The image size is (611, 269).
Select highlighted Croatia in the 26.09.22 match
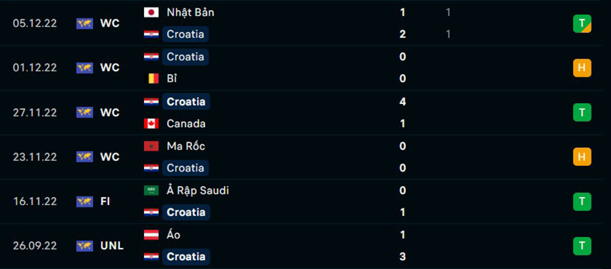click(x=186, y=257)
